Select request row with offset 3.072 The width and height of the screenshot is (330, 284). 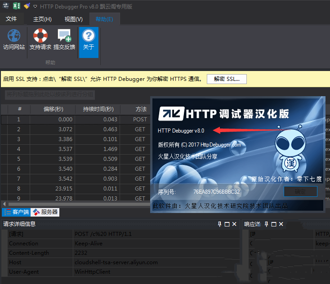pos(76,129)
